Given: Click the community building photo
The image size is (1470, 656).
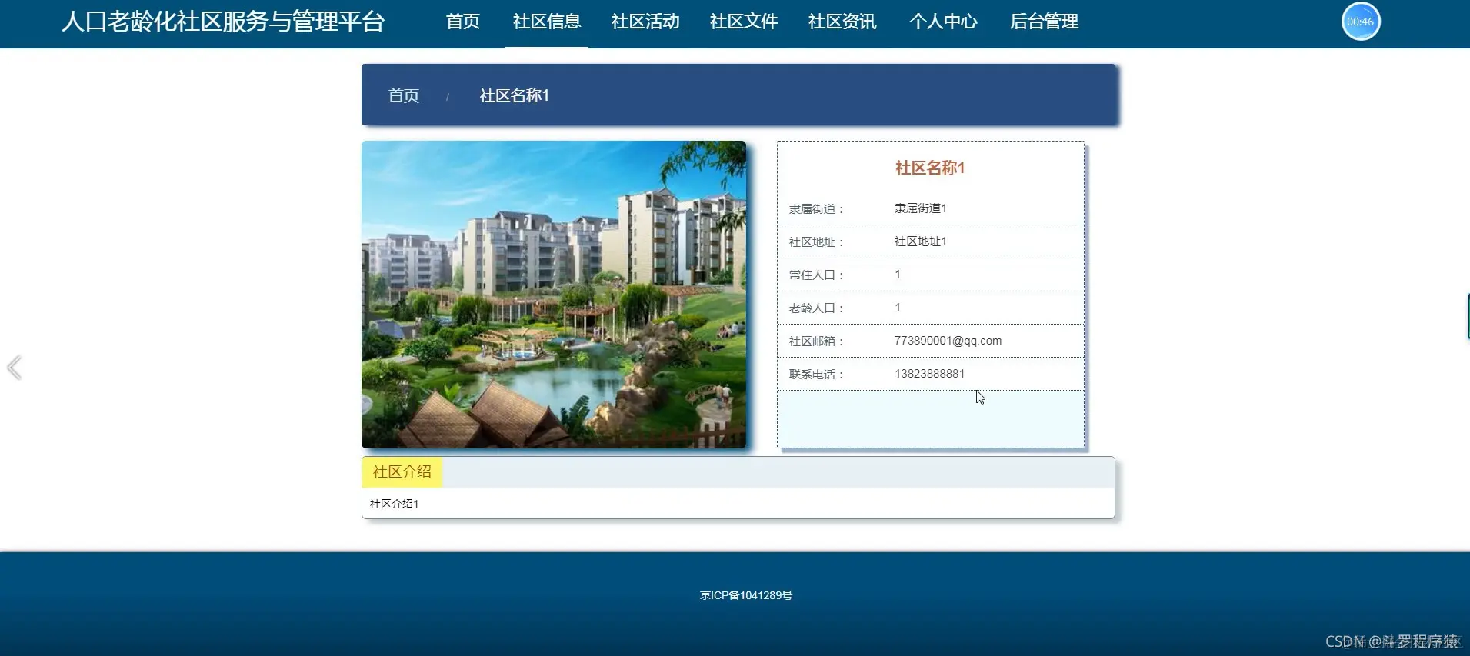Looking at the screenshot, I should click(554, 295).
